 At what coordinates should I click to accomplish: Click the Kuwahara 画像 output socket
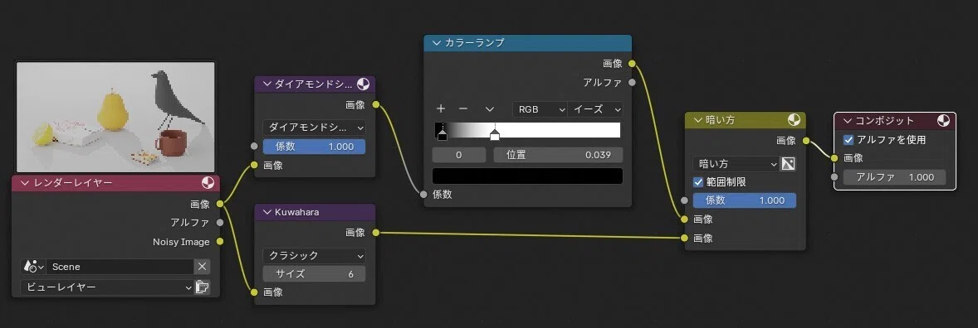375,232
